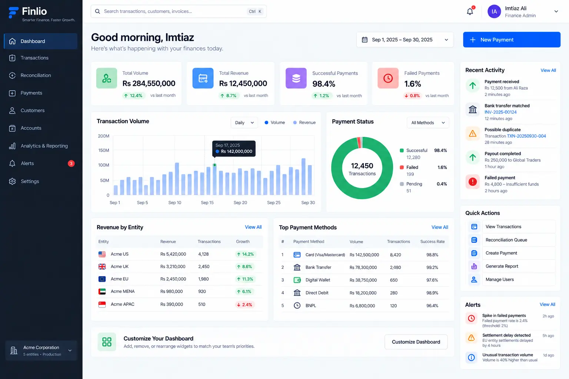
Task: Click the Failed payment red alert icon
Action: coord(473,181)
